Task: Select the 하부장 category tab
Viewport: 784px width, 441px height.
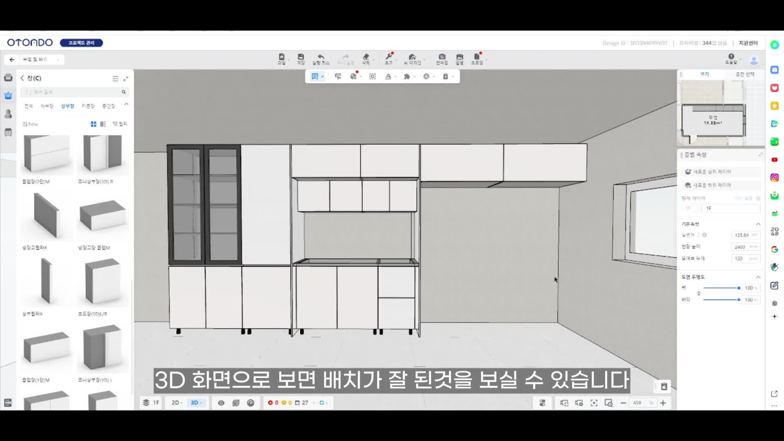Action: tap(47, 106)
